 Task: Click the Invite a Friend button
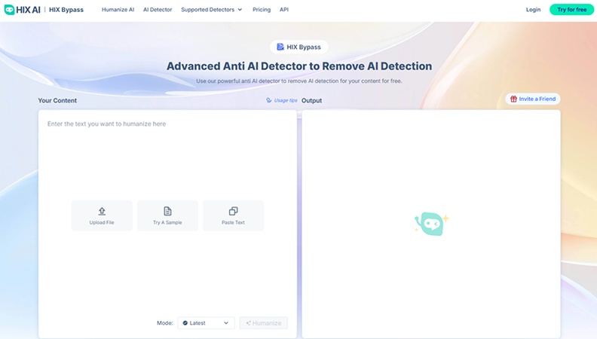(x=533, y=99)
